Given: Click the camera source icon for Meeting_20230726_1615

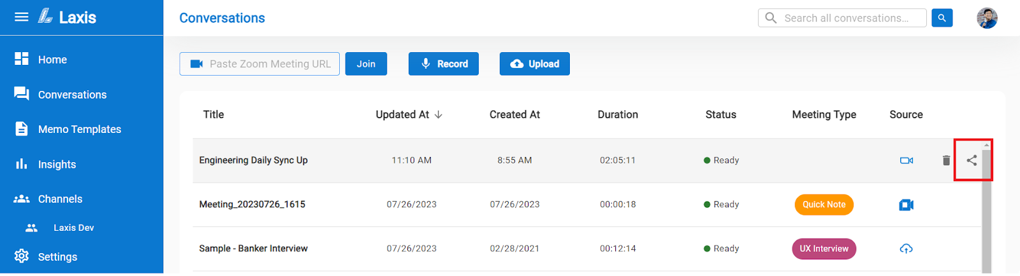Looking at the screenshot, I should 907,205.
